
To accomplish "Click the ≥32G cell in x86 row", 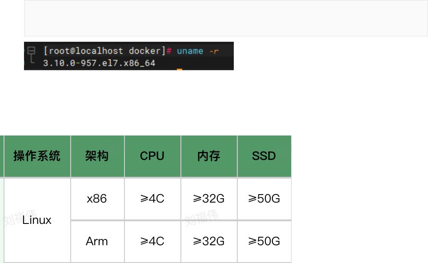I will click(x=208, y=199).
